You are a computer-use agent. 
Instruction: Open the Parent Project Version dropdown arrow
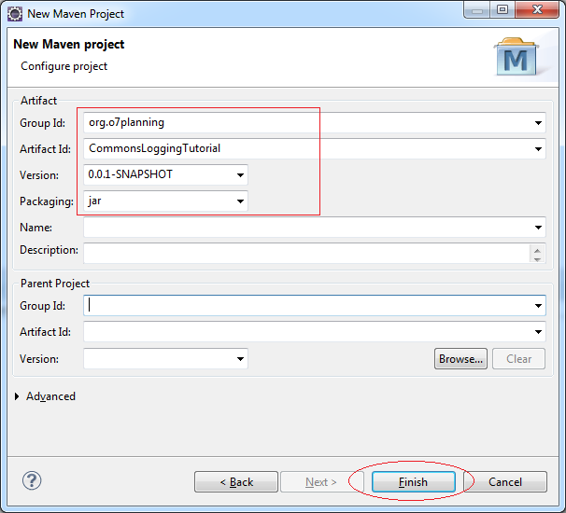point(240,359)
